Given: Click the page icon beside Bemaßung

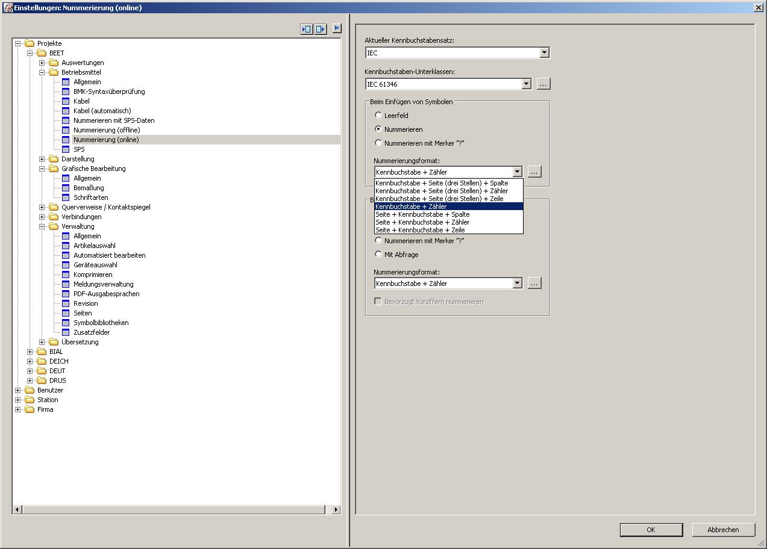Looking at the screenshot, I should [66, 188].
